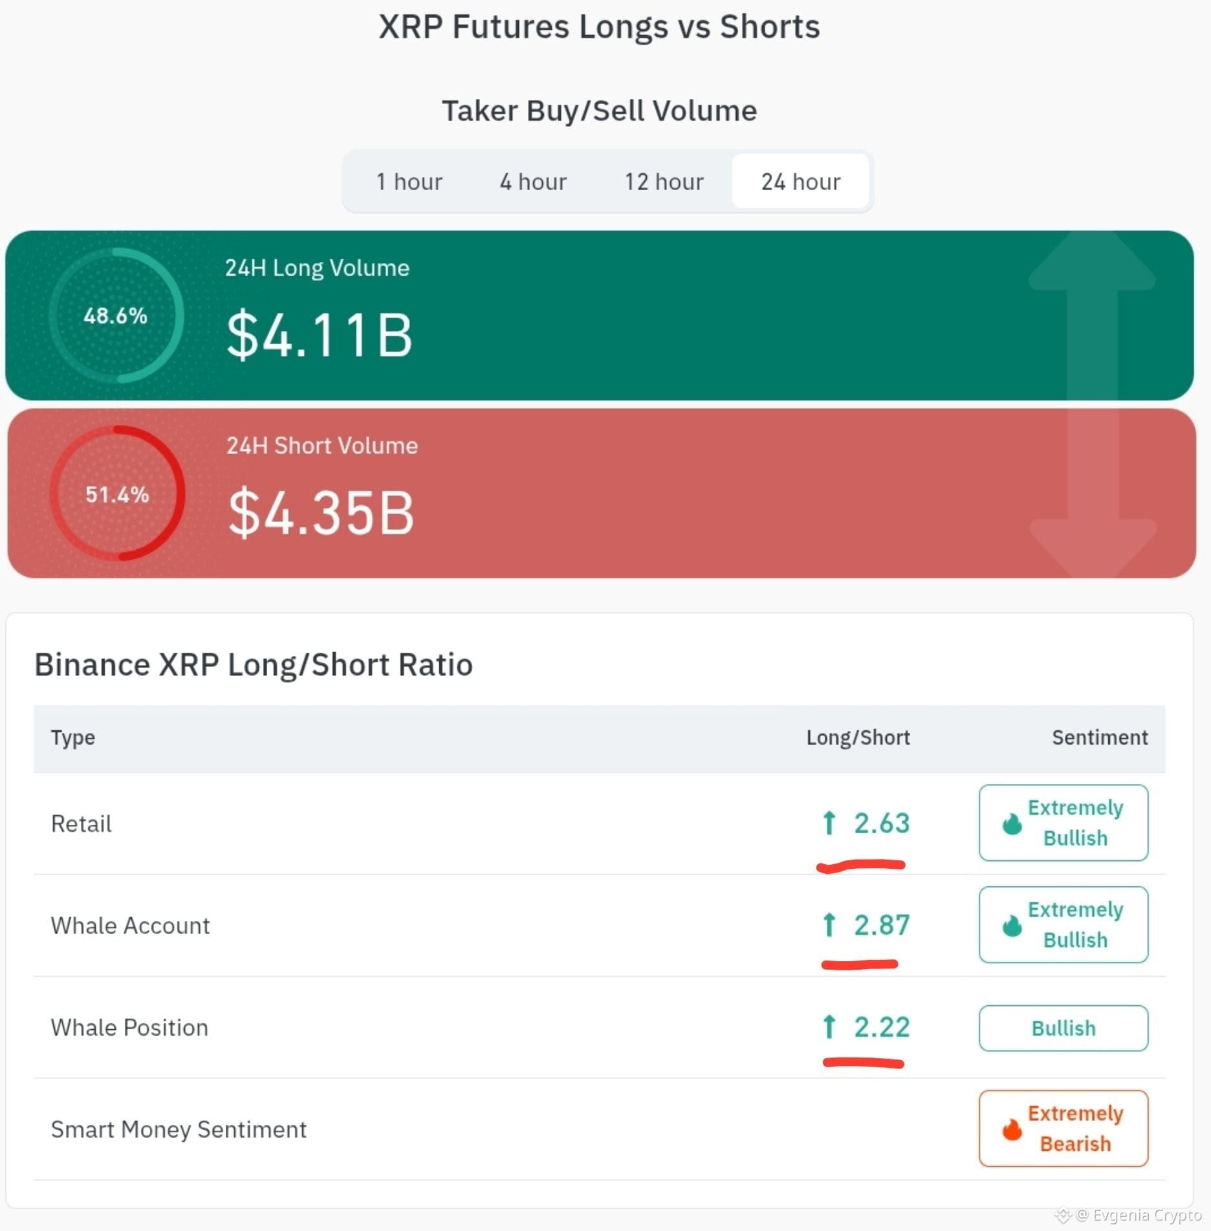Viewport: 1211px width, 1231px height.
Task: Click the flame icon in Whale Account sentiment
Action: pos(1012,926)
